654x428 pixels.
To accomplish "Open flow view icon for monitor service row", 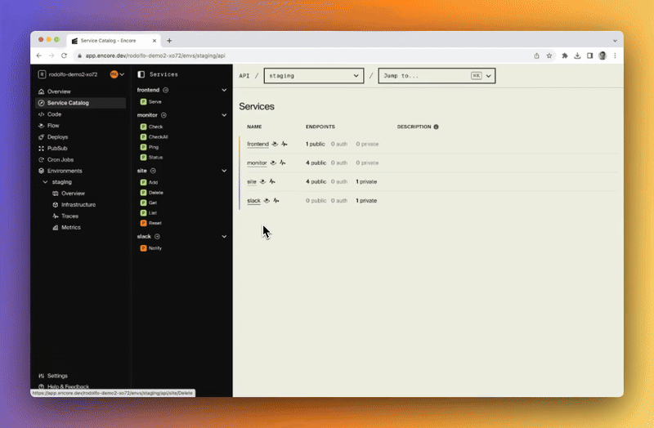I will [x=273, y=163].
